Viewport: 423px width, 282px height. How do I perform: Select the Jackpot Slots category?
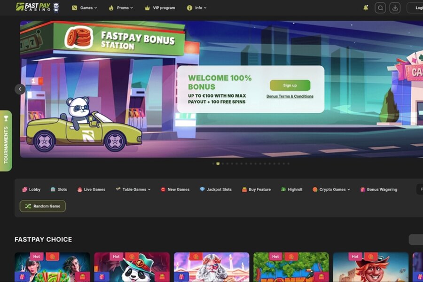pos(216,189)
